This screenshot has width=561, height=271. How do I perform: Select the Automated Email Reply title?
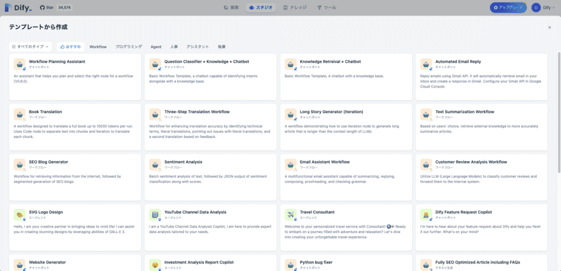point(458,62)
